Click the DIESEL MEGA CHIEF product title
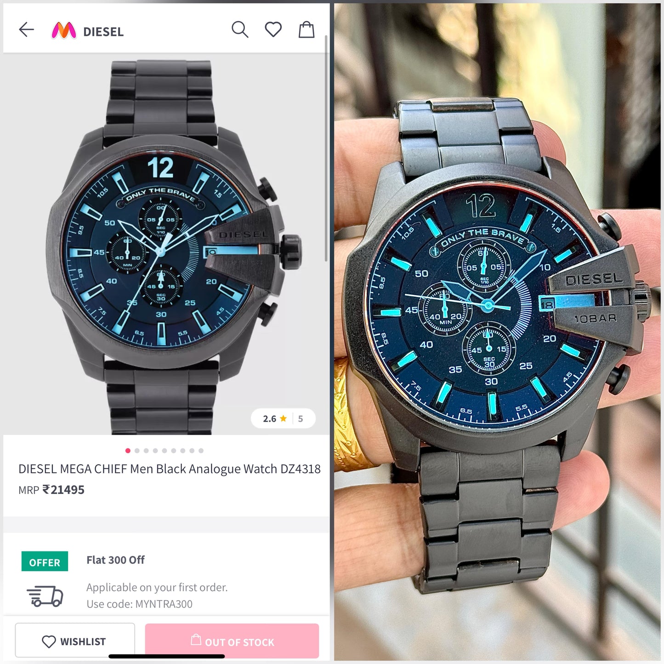The width and height of the screenshot is (664, 664). 170,469
